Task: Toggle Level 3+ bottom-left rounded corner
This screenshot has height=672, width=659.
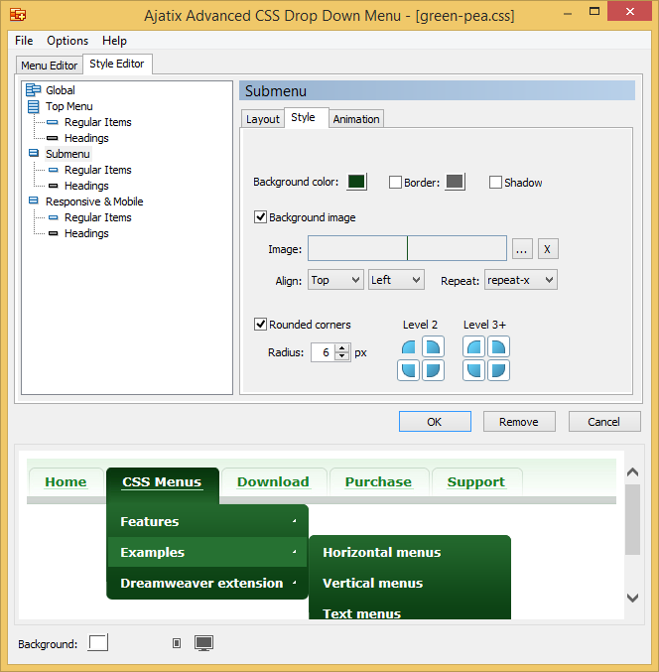Action: pyautogui.click(x=473, y=370)
